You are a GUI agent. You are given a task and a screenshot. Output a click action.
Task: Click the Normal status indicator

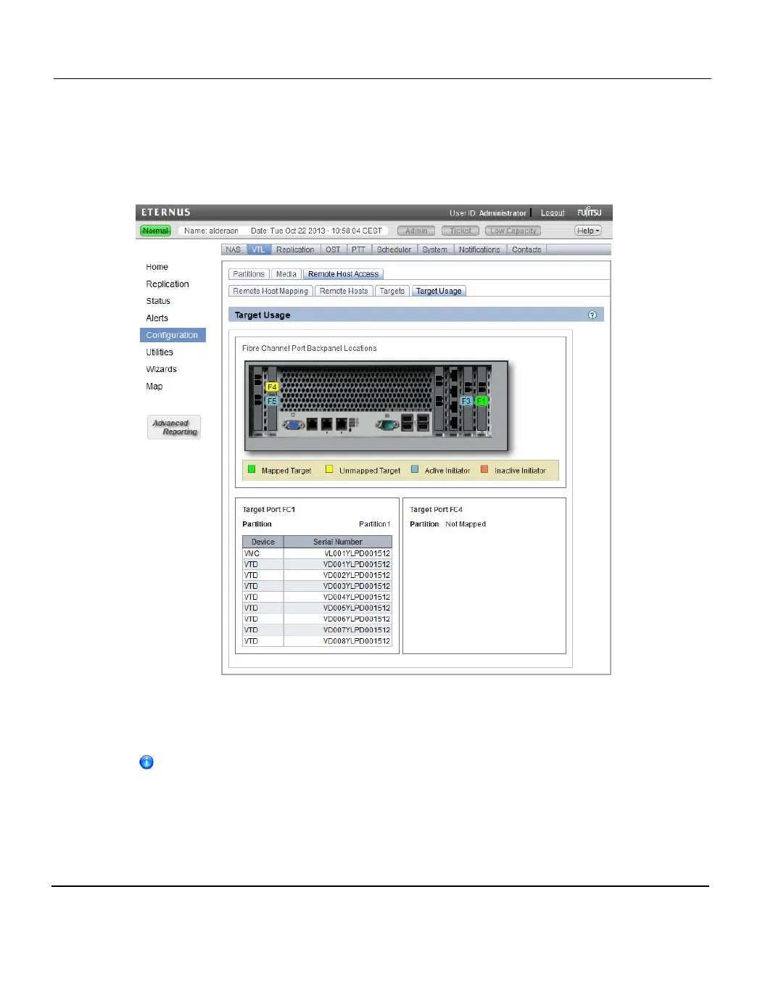pyautogui.click(x=155, y=231)
